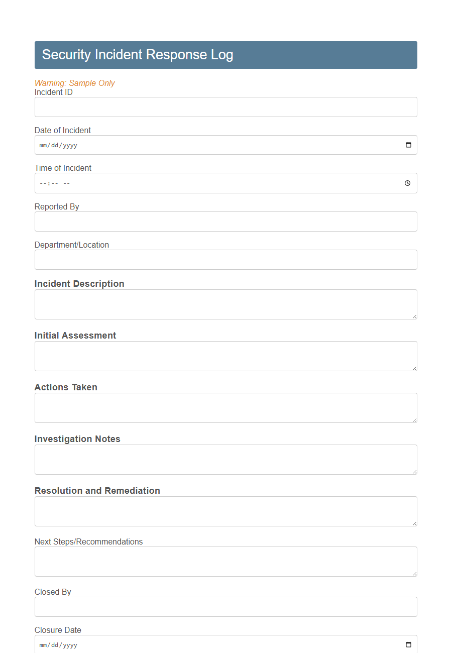Open the Closure Date calendar picker

408,644
